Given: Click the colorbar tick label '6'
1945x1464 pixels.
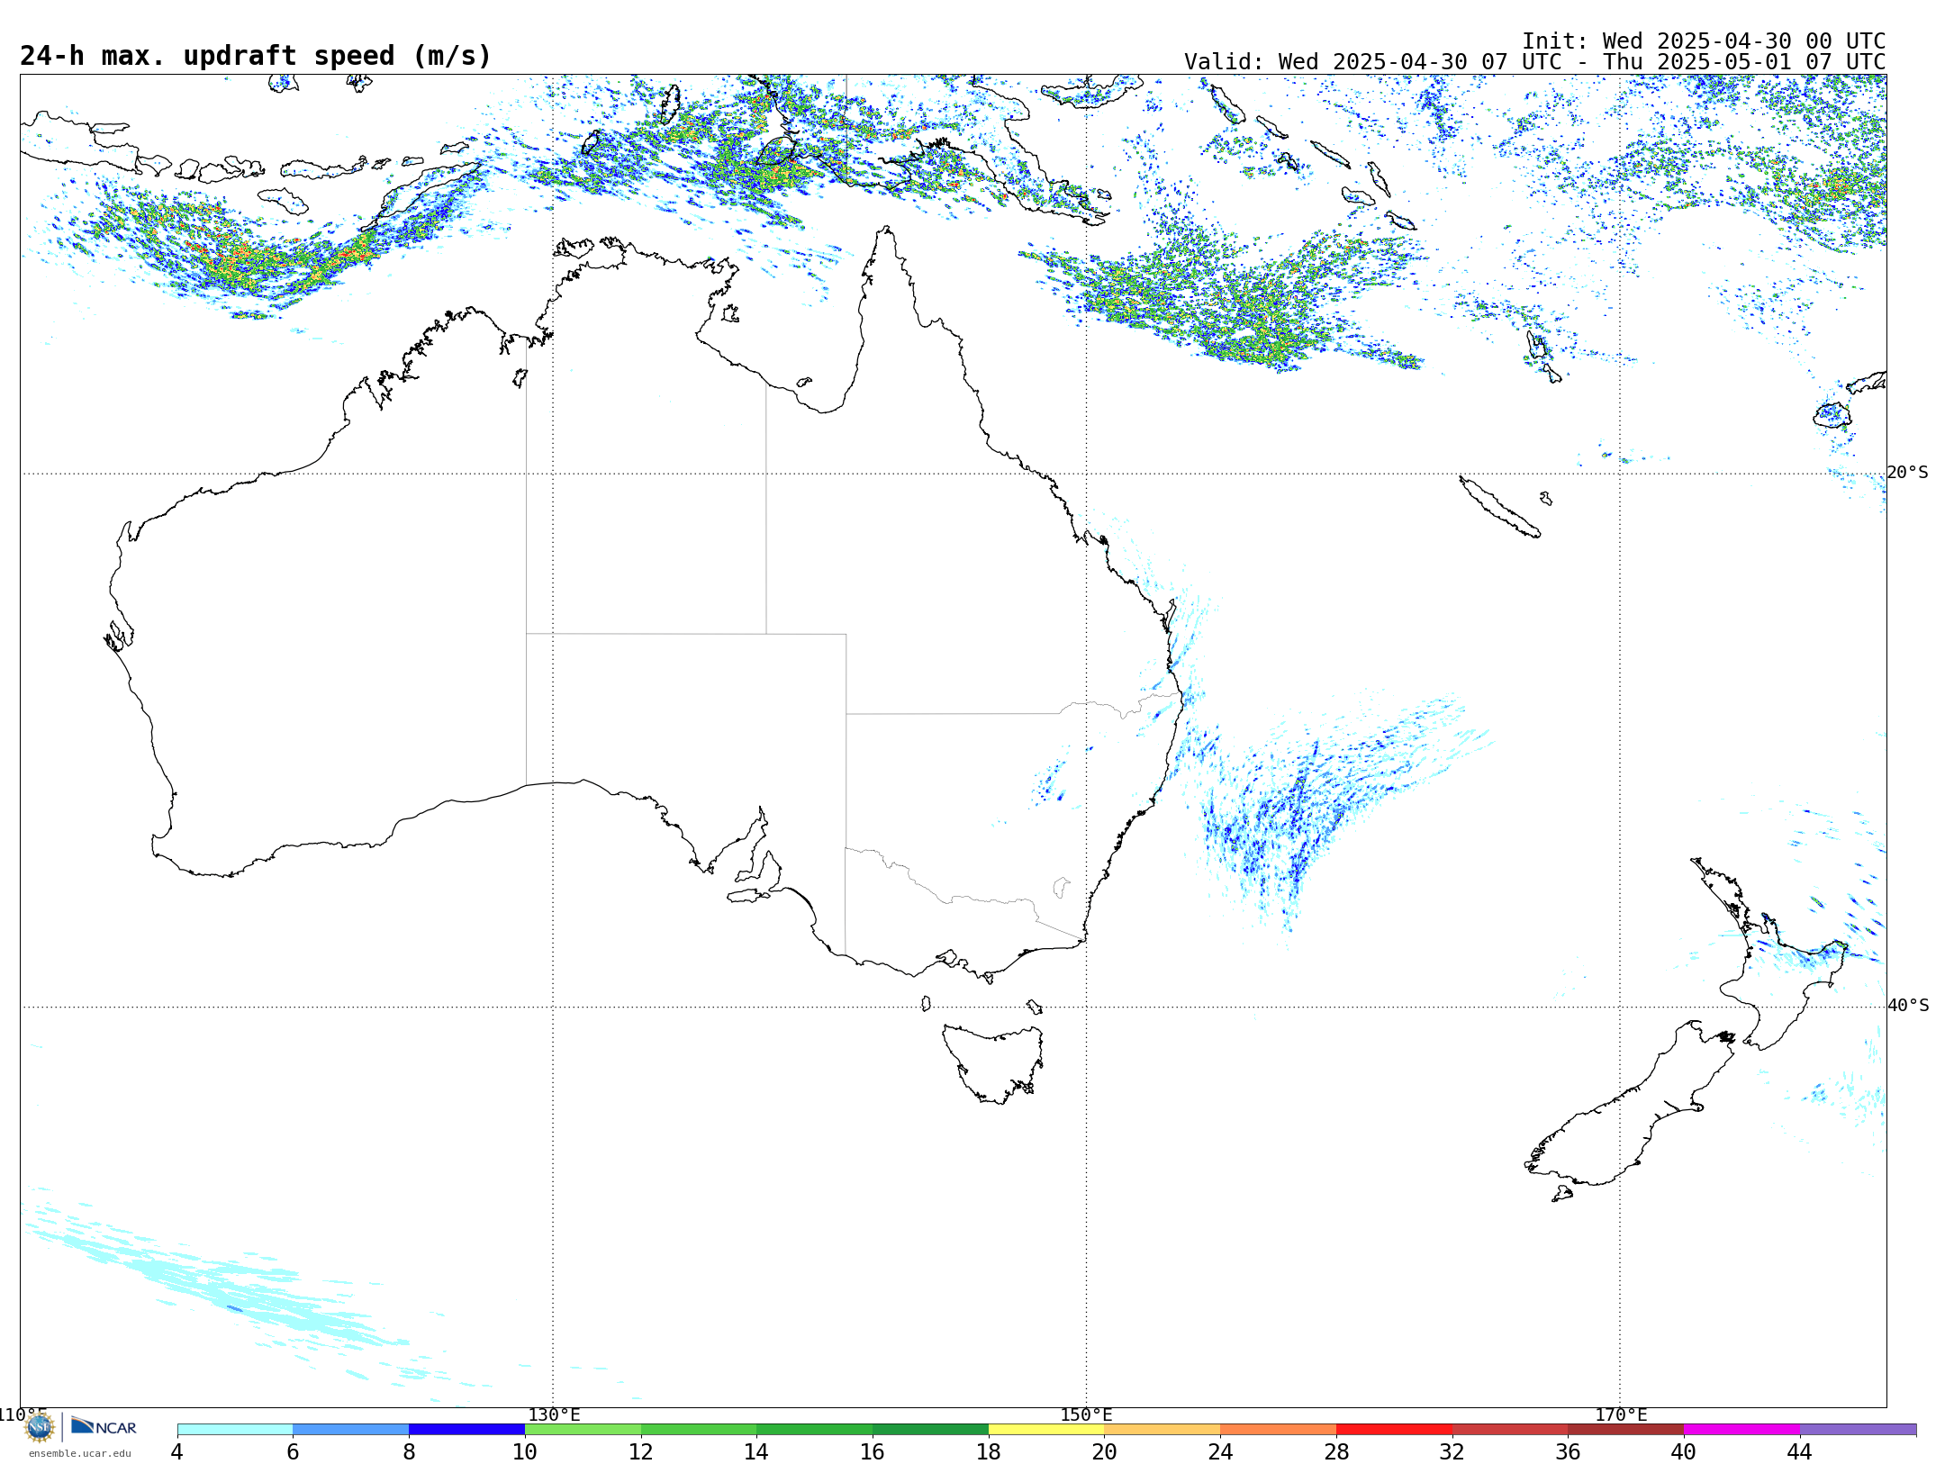Looking at the screenshot, I should tap(293, 1452).
